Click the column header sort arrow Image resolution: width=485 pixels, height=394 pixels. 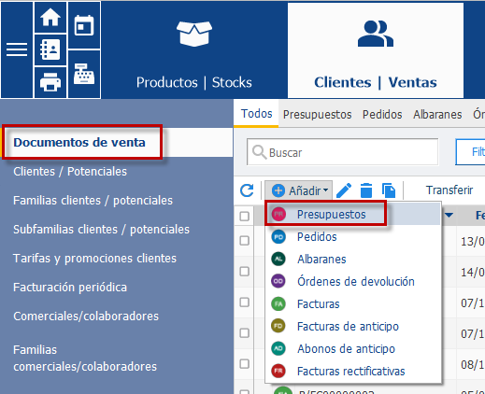[x=449, y=215]
